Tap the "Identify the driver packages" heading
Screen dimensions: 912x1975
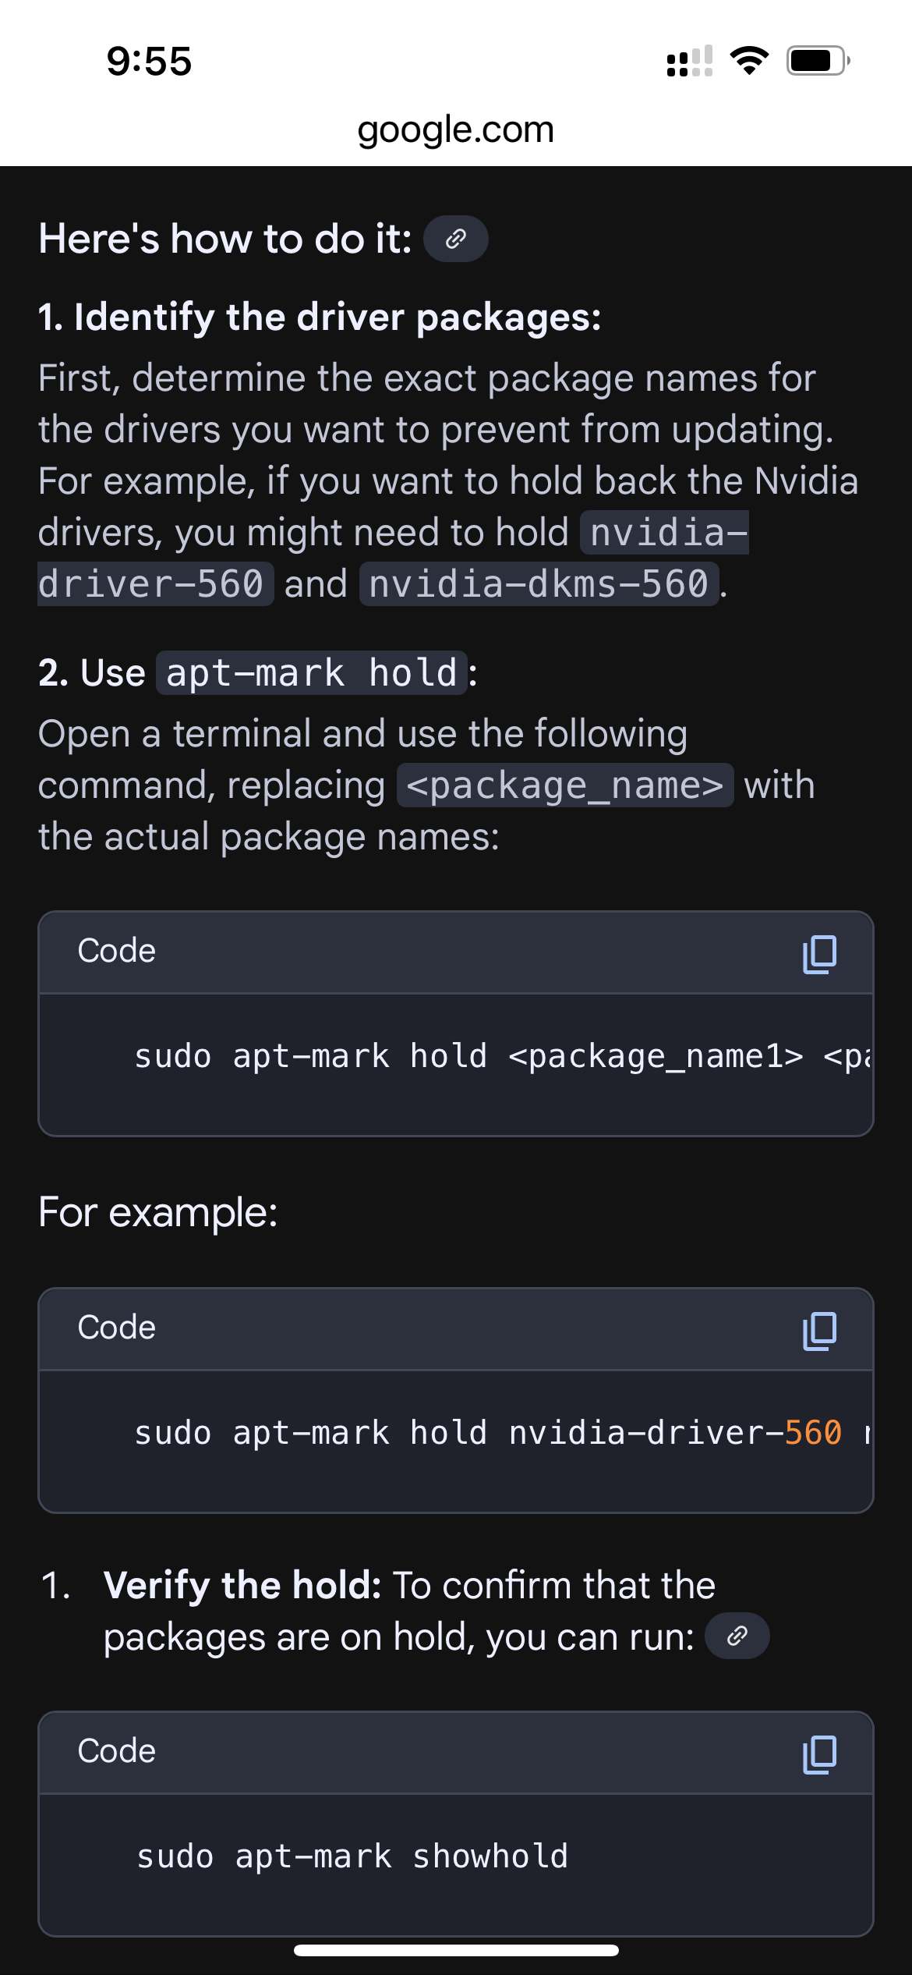click(x=320, y=317)
